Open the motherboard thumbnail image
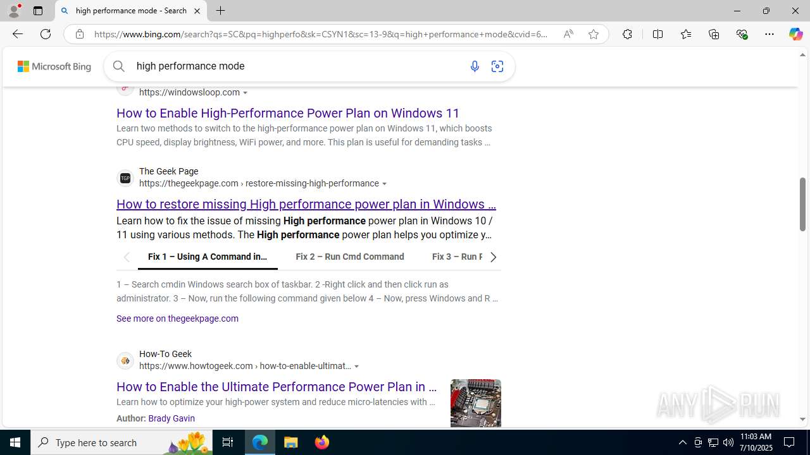The width and height of the screenshot is (810, 455). pyautogui.click(x=476, y=403)
